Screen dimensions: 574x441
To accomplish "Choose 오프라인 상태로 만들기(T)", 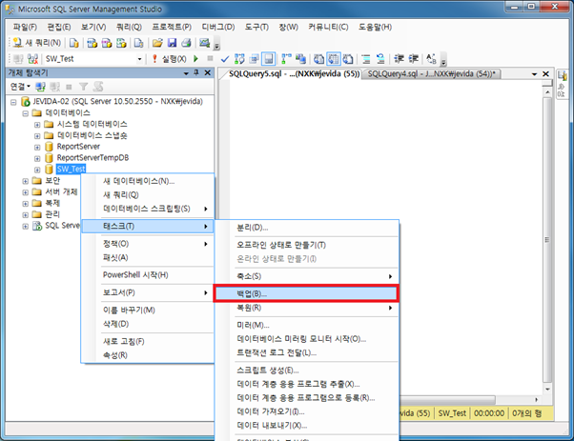I will (307, 245).
